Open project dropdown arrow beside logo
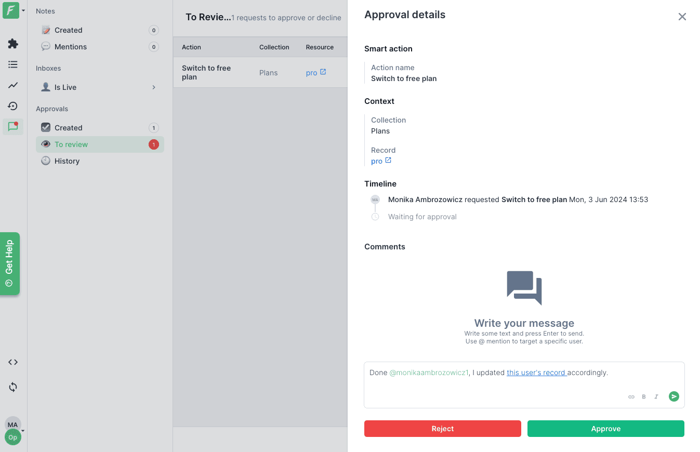The height and width of the screenshot is (452, 700). click(23, 11)
